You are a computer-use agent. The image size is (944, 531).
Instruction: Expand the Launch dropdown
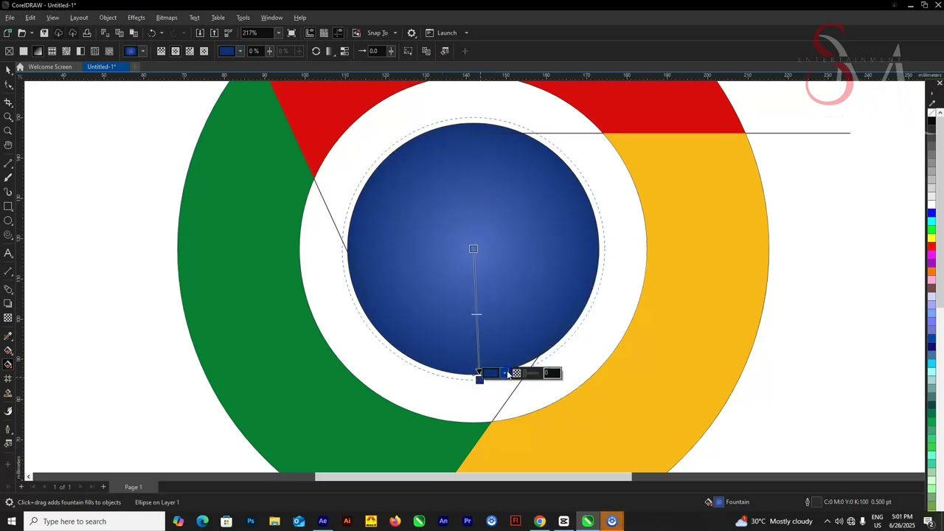coord(466,33)
